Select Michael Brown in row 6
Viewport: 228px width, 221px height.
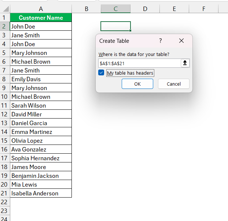(x=41, y=61)
